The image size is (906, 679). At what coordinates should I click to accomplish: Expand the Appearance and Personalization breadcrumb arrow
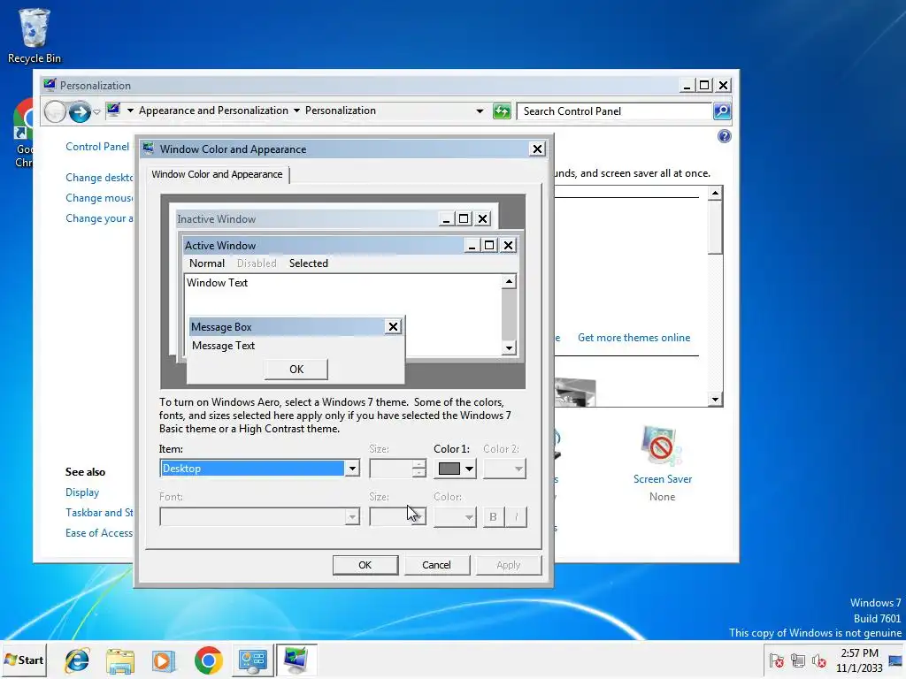(296, 111)
